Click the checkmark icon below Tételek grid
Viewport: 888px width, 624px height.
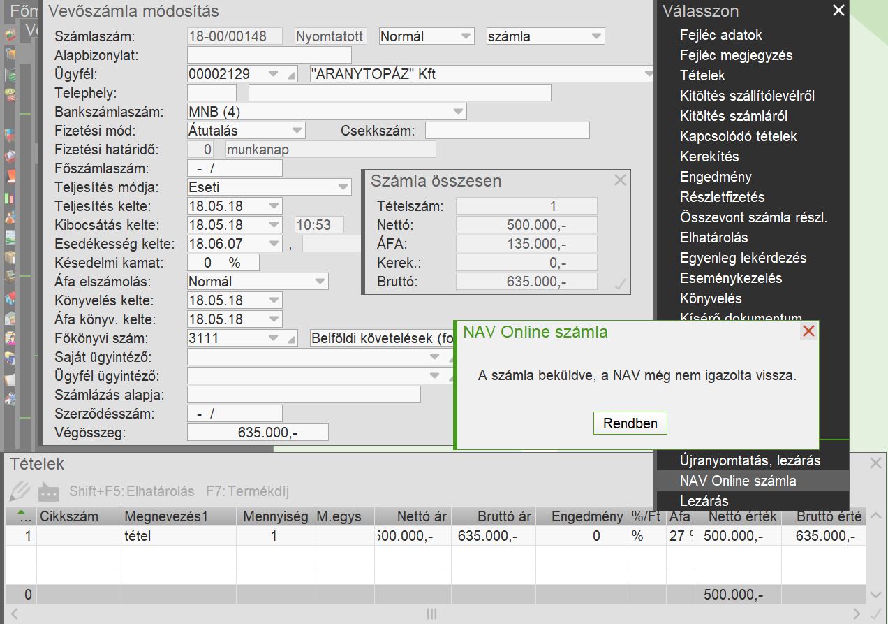[x=875, y=614]
